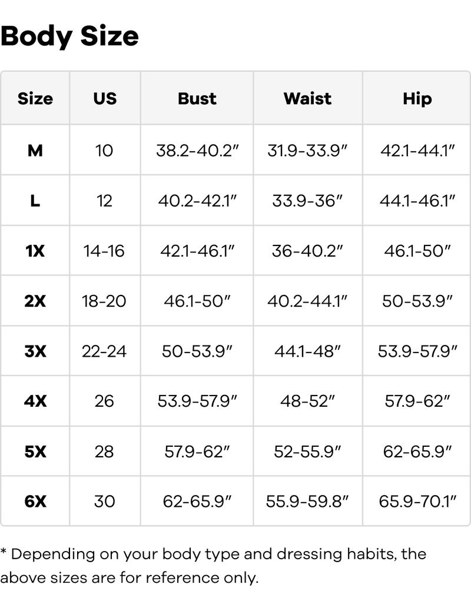Click the US 14-16 cell
This screenshot has width=471, height=611.
click(105, 251)
